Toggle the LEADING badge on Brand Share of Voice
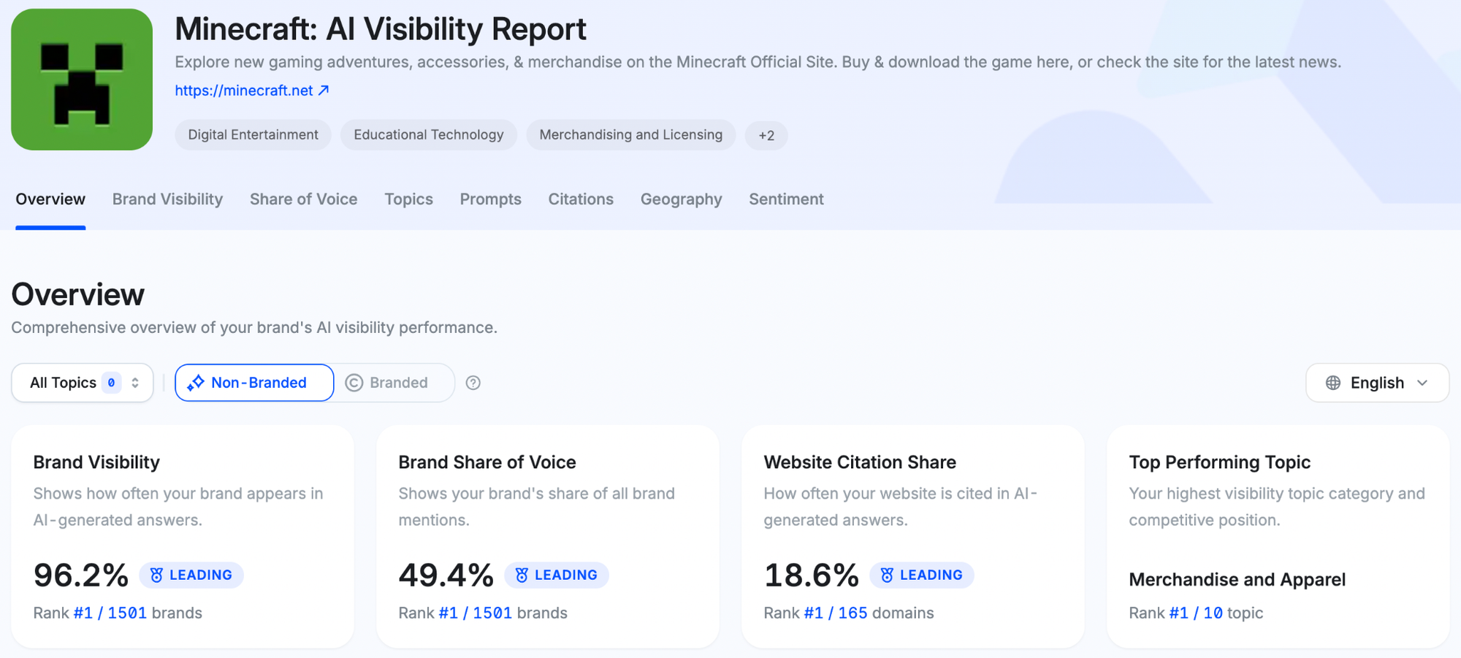The image size is (1461, 658). click(556, 575)
